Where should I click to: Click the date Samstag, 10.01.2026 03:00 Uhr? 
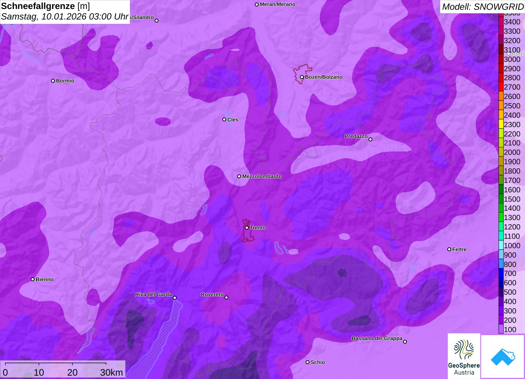click(65, 17)
